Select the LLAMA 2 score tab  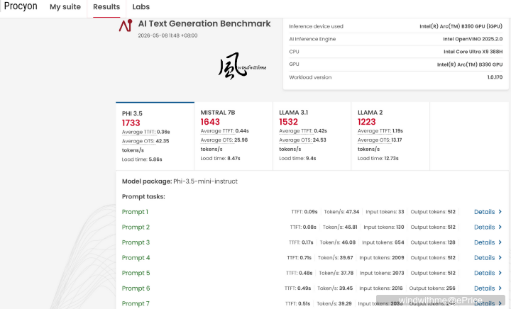pos(390,136)
